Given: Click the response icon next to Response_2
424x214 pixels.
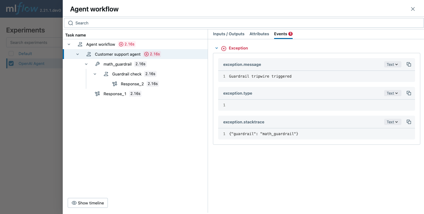Looking at the screenshot, I should point(115,83).
